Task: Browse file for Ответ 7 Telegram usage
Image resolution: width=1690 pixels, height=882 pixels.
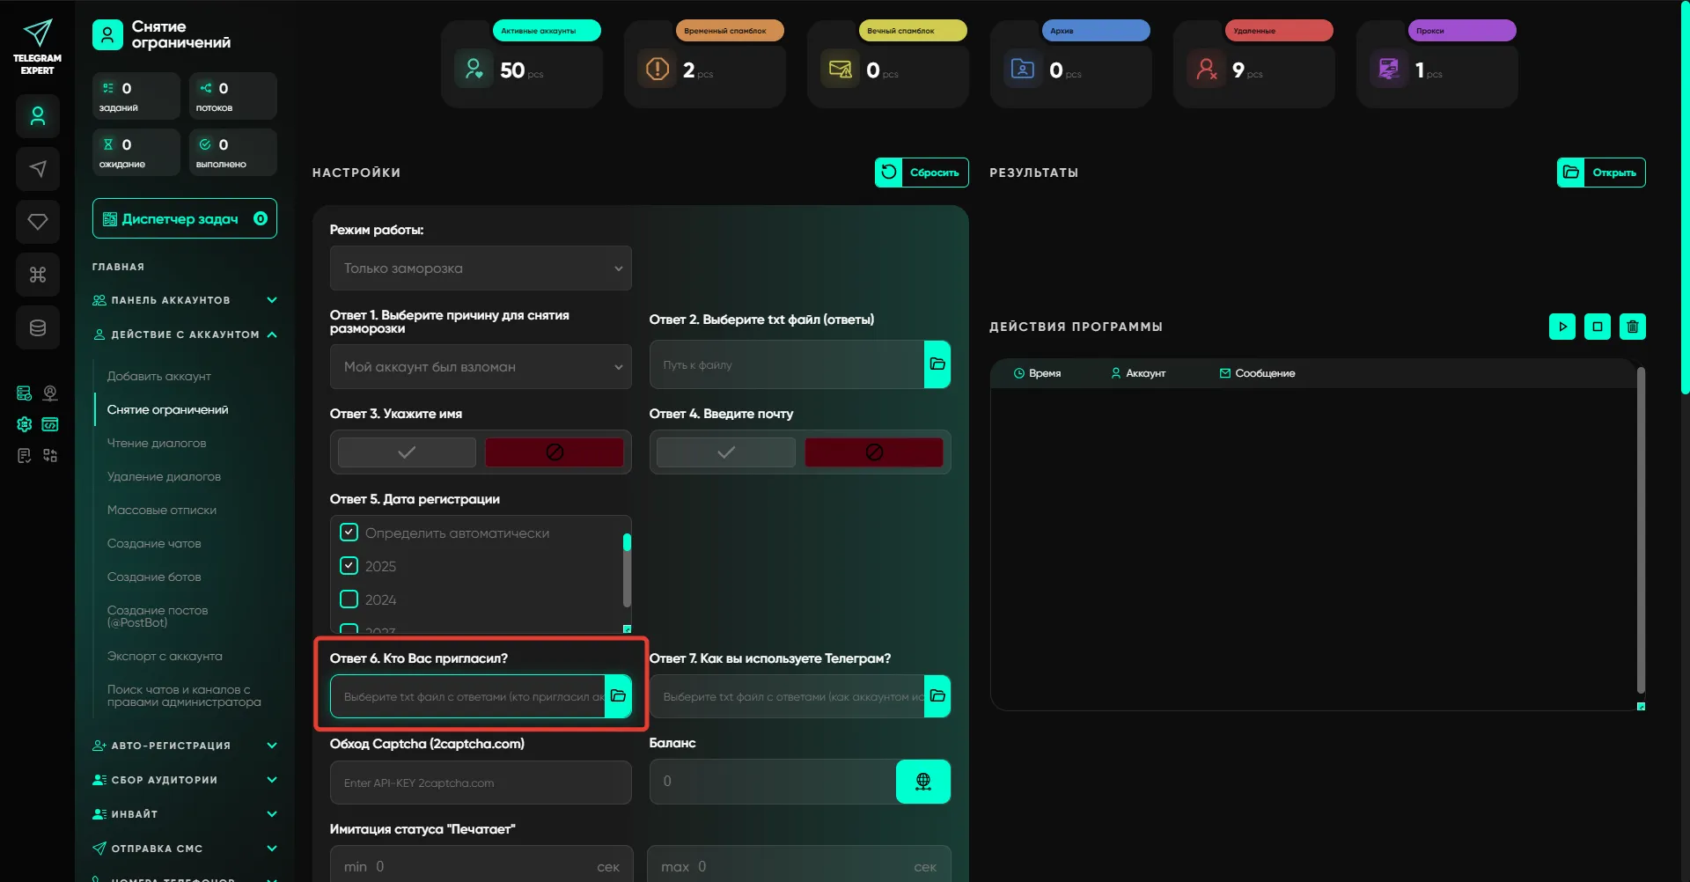Action: coord(937,696)
